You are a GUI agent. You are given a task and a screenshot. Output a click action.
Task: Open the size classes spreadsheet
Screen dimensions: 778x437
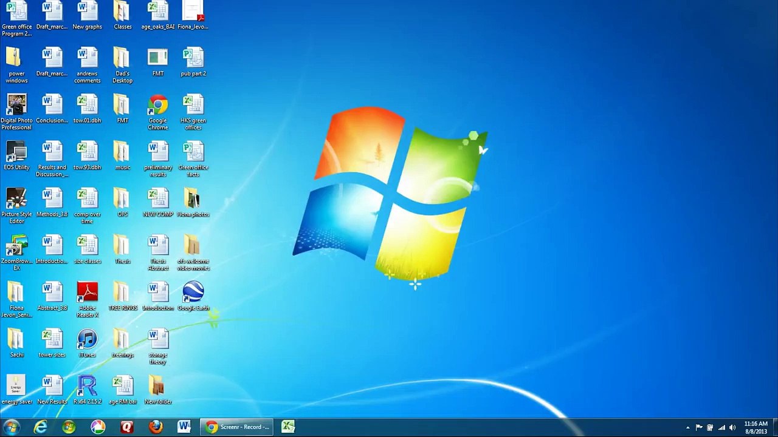(x=87, y=249)
